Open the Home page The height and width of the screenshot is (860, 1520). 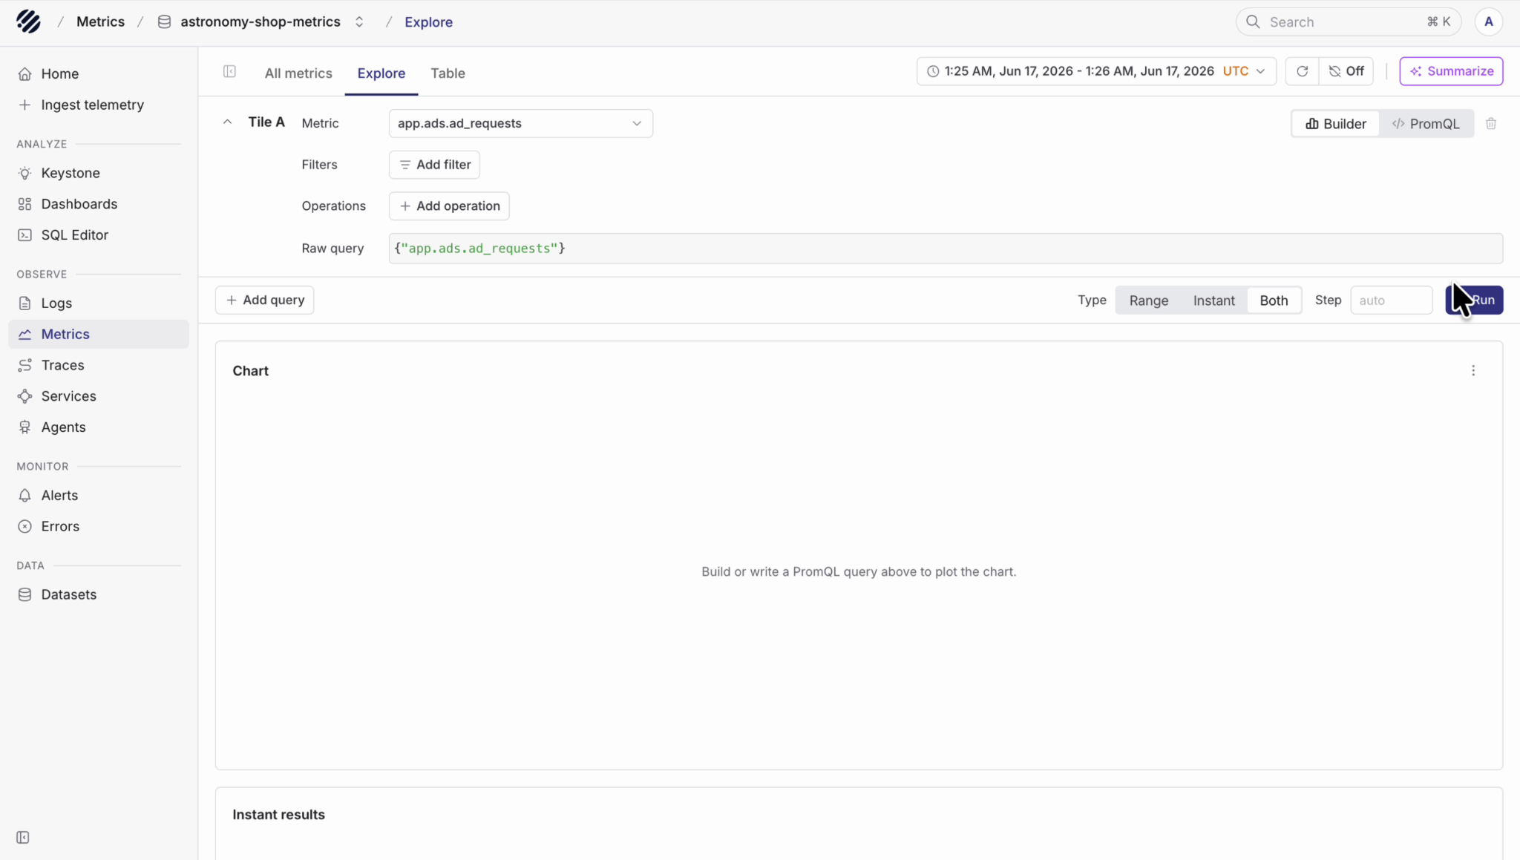(59, 73)
